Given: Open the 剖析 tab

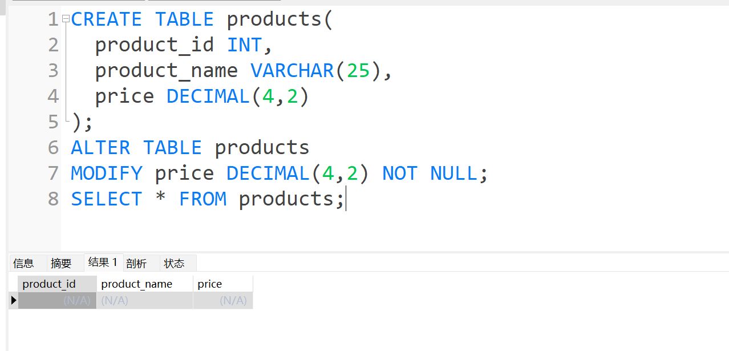Looking at the screenshot, I should coord(136,263).
